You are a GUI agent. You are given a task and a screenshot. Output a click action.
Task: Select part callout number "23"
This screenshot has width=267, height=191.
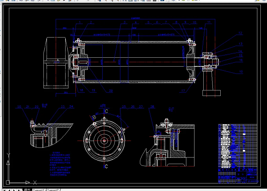[x=63, y=107]
